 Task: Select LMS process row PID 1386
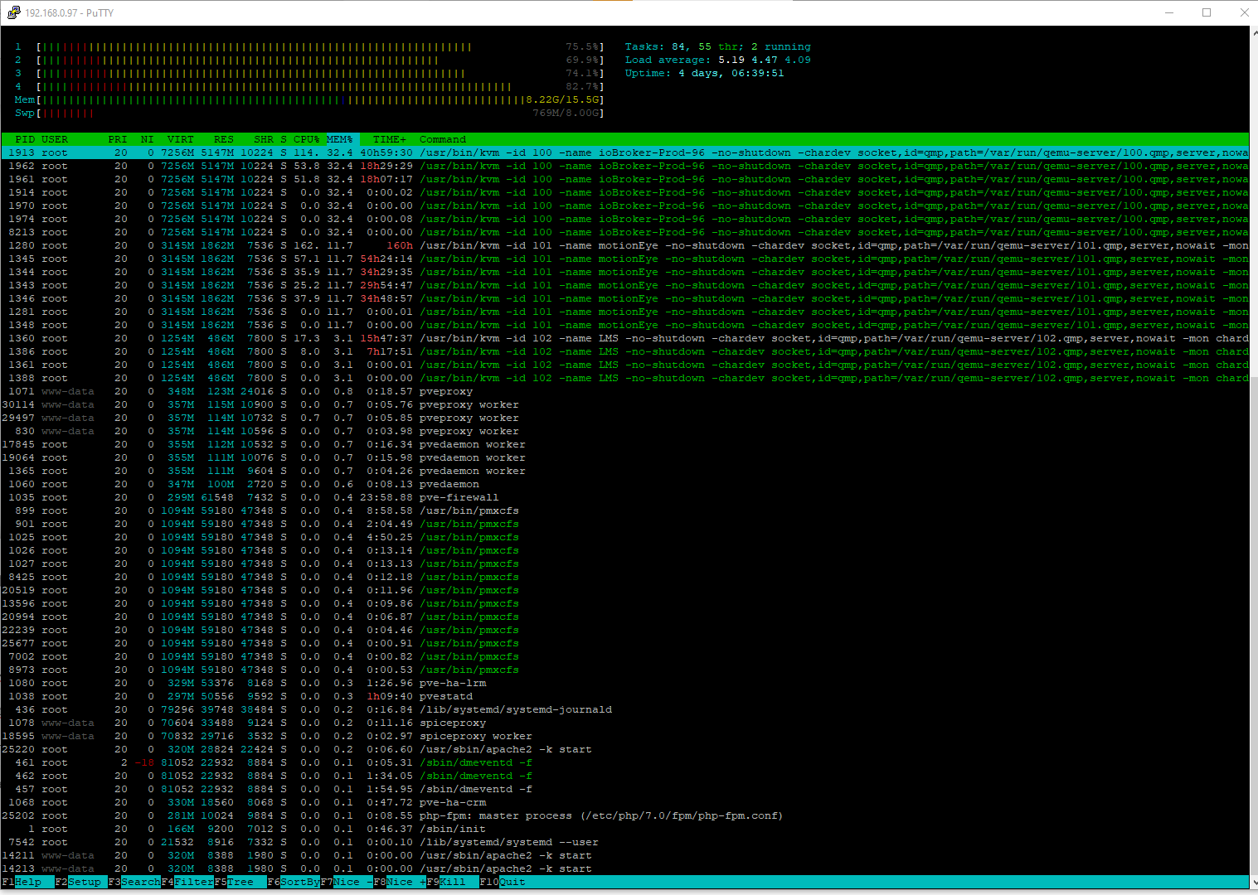[625, 351]
